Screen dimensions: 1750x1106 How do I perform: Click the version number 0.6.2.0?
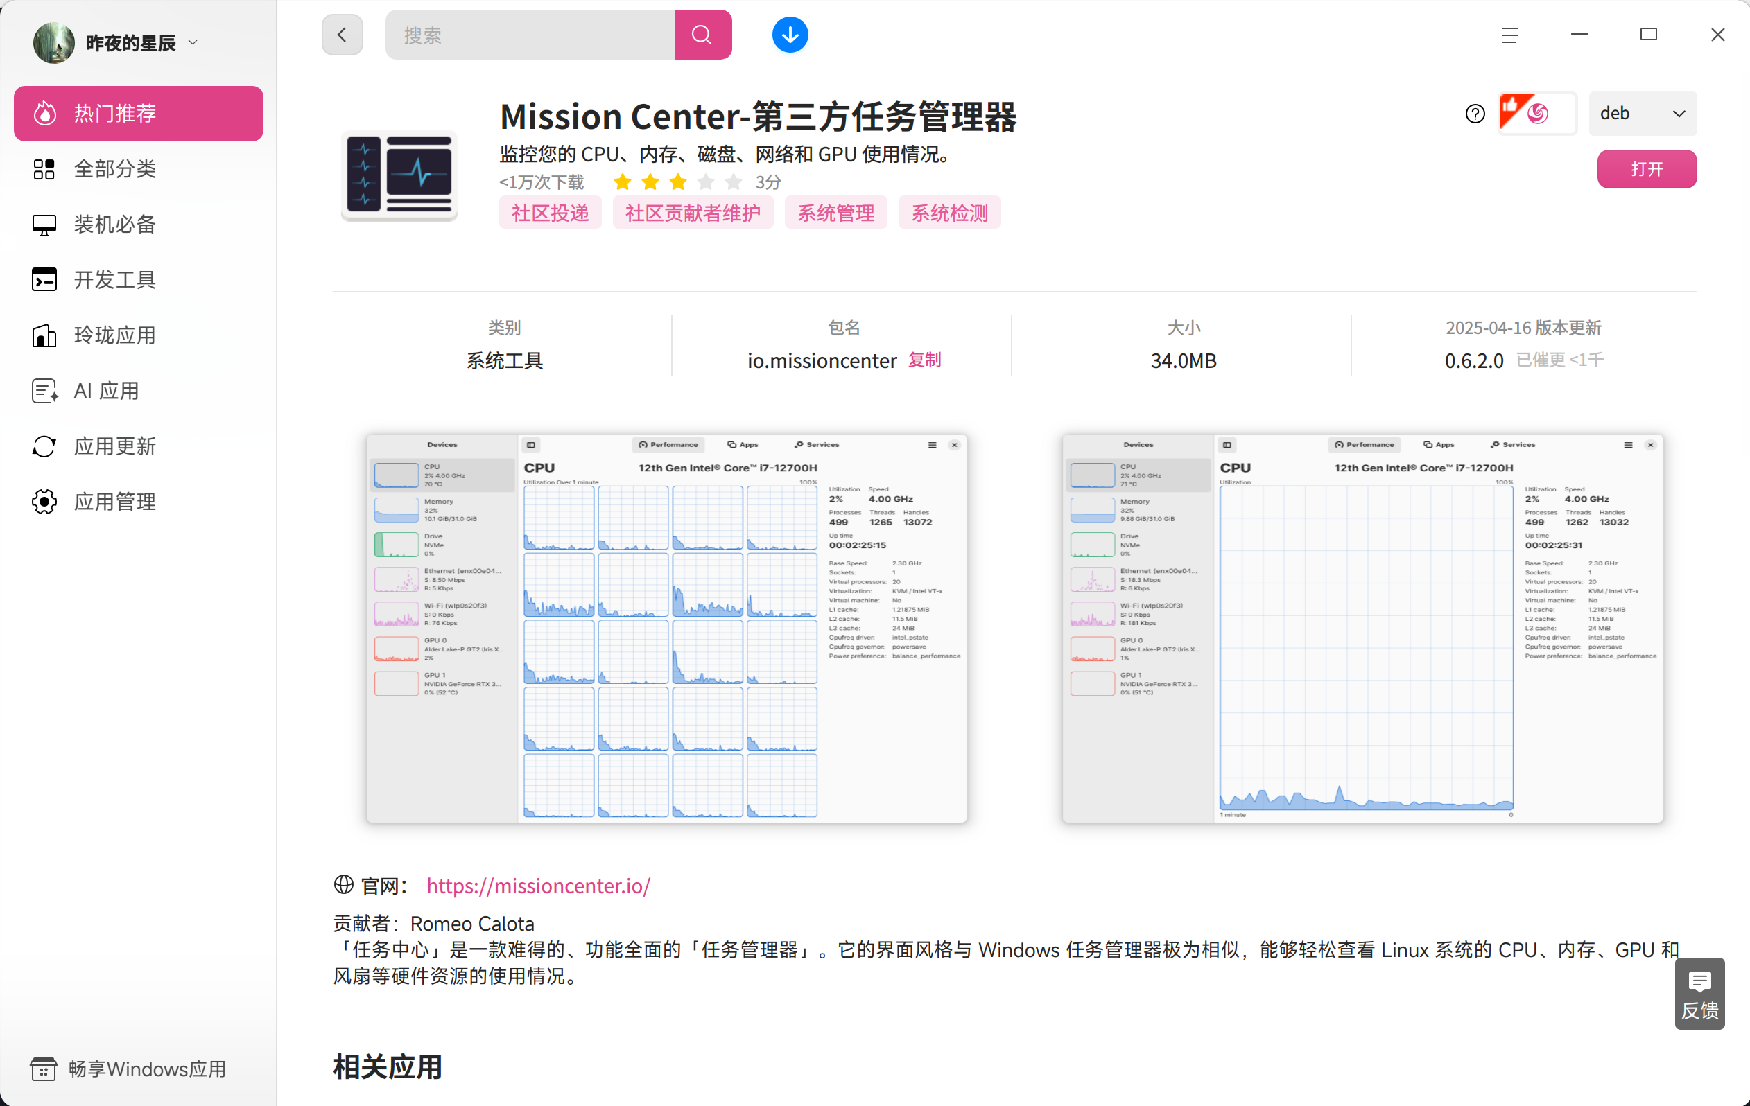pyautogui.click(x=1474, y=360)
